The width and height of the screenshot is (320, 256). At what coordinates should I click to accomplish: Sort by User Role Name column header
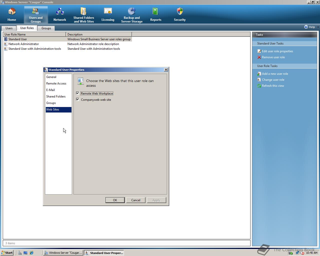point(34,34)
